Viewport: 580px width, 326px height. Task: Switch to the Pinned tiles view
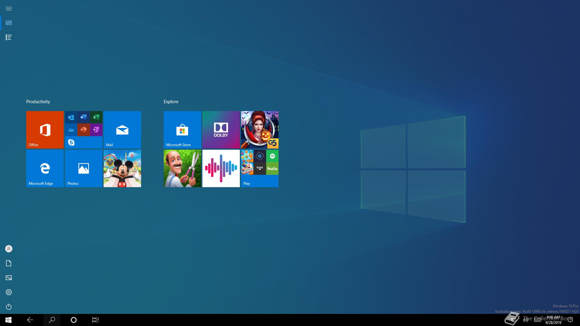coord(9,23)
